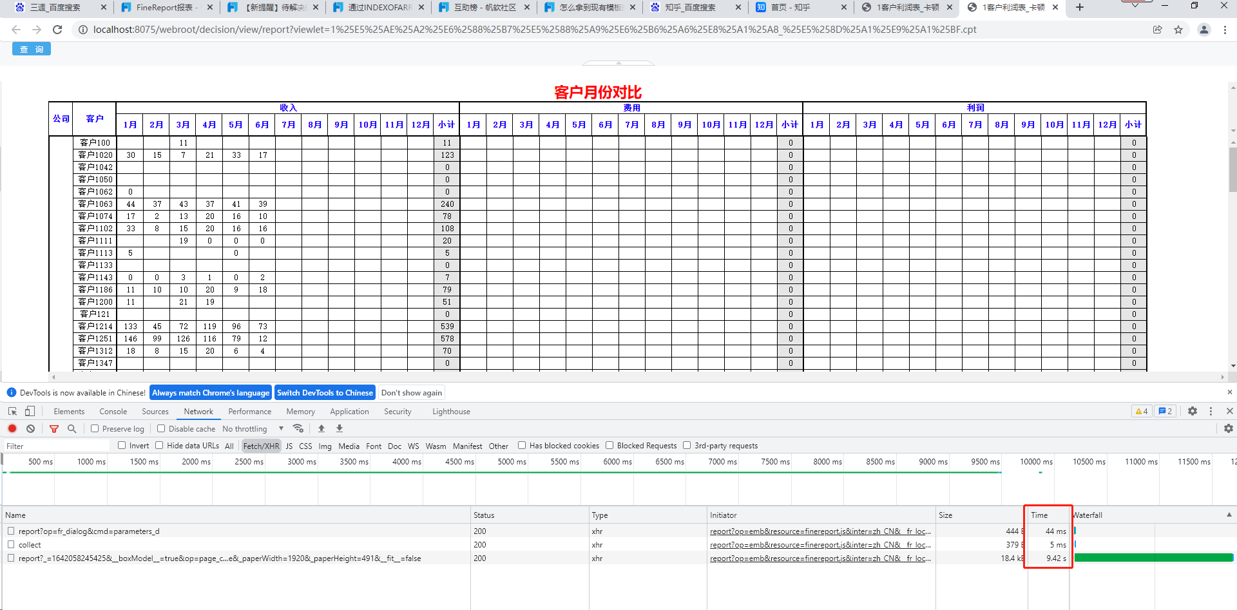Open network conditions wifi icon
The width and height of the screenshot is (1237, 610).
298,428
